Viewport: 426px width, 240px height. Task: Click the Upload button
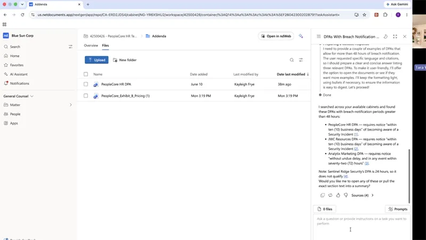pyautogui.click(x=96, y=60)
